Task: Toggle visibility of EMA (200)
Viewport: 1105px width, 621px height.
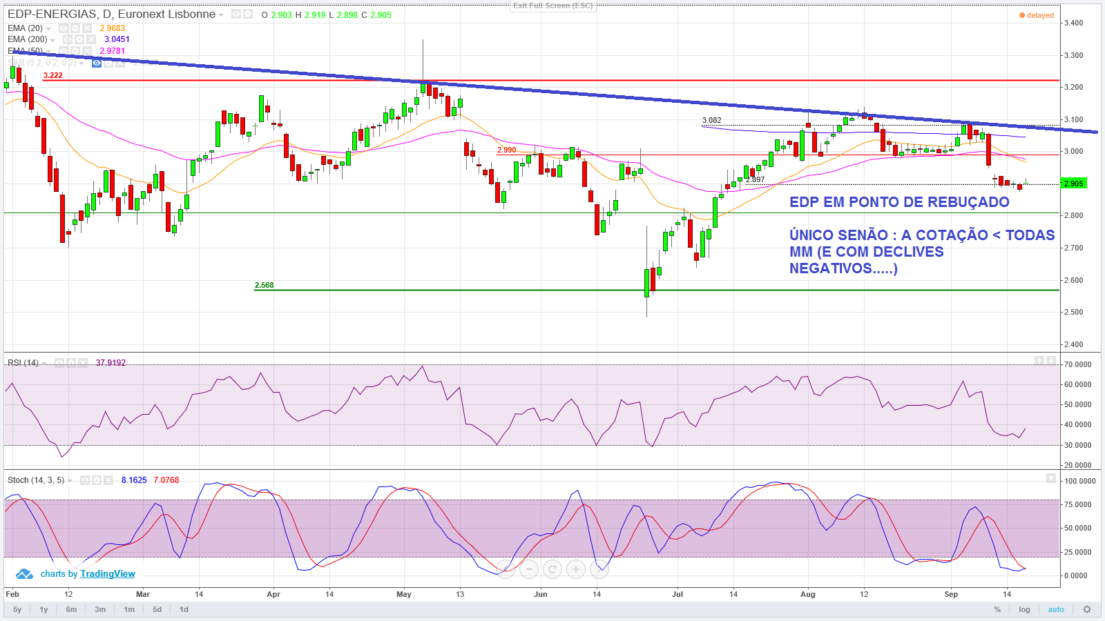Action: coord(68,39)
